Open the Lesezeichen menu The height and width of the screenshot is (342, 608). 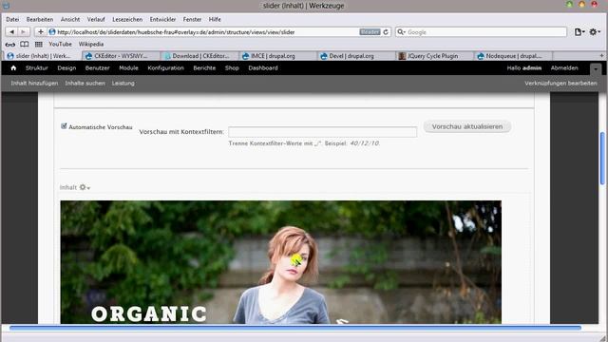click(127, 19)
